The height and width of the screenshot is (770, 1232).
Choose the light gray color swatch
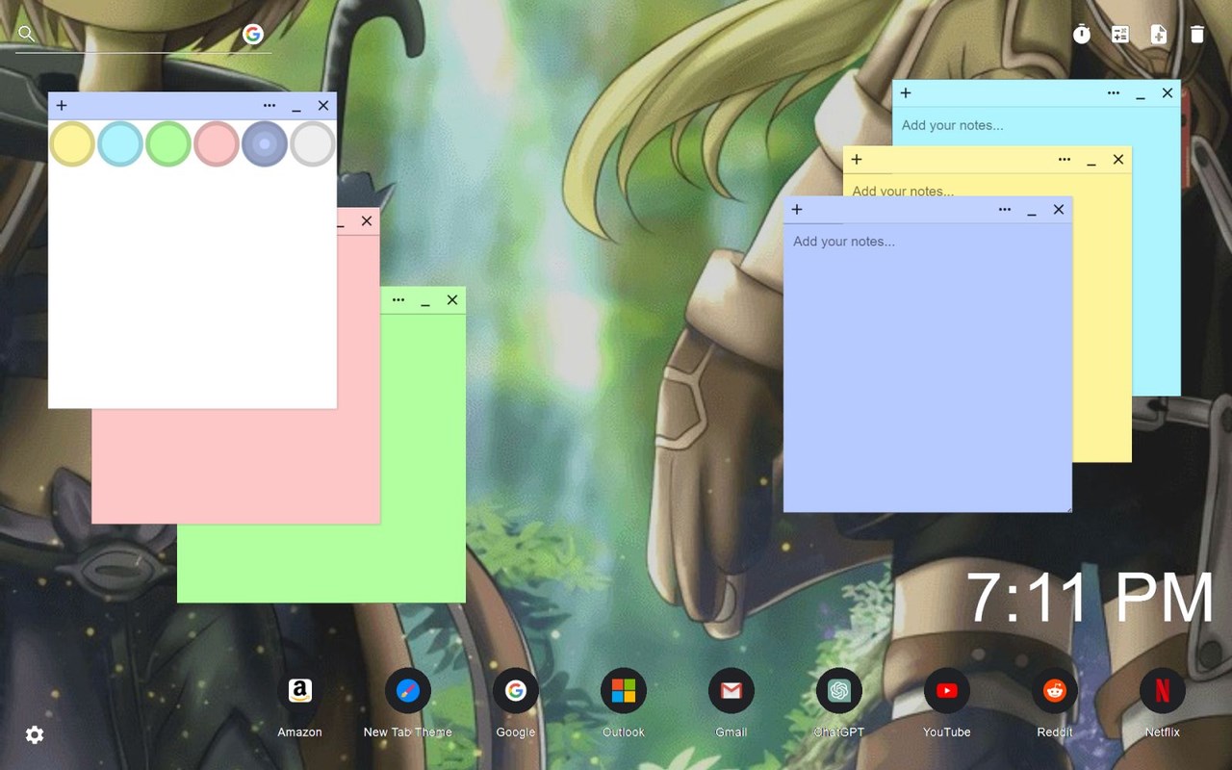(313, 143)
